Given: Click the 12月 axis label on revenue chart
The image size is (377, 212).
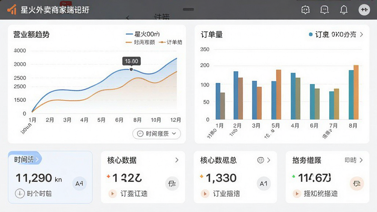Looking at the screenshot, I should pos(176,120).
